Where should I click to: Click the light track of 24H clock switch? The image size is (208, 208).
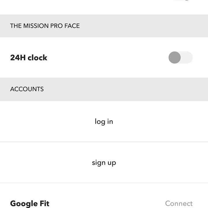click(x=187, y=57)
